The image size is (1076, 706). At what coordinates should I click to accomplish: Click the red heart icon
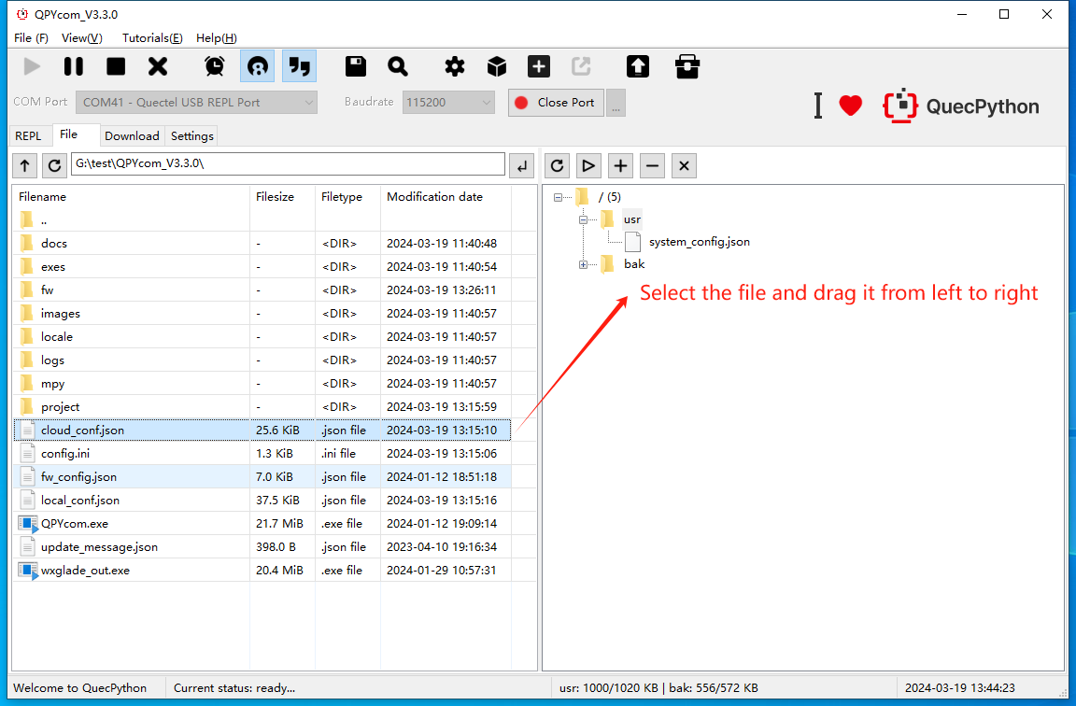(x=850, y=106)
